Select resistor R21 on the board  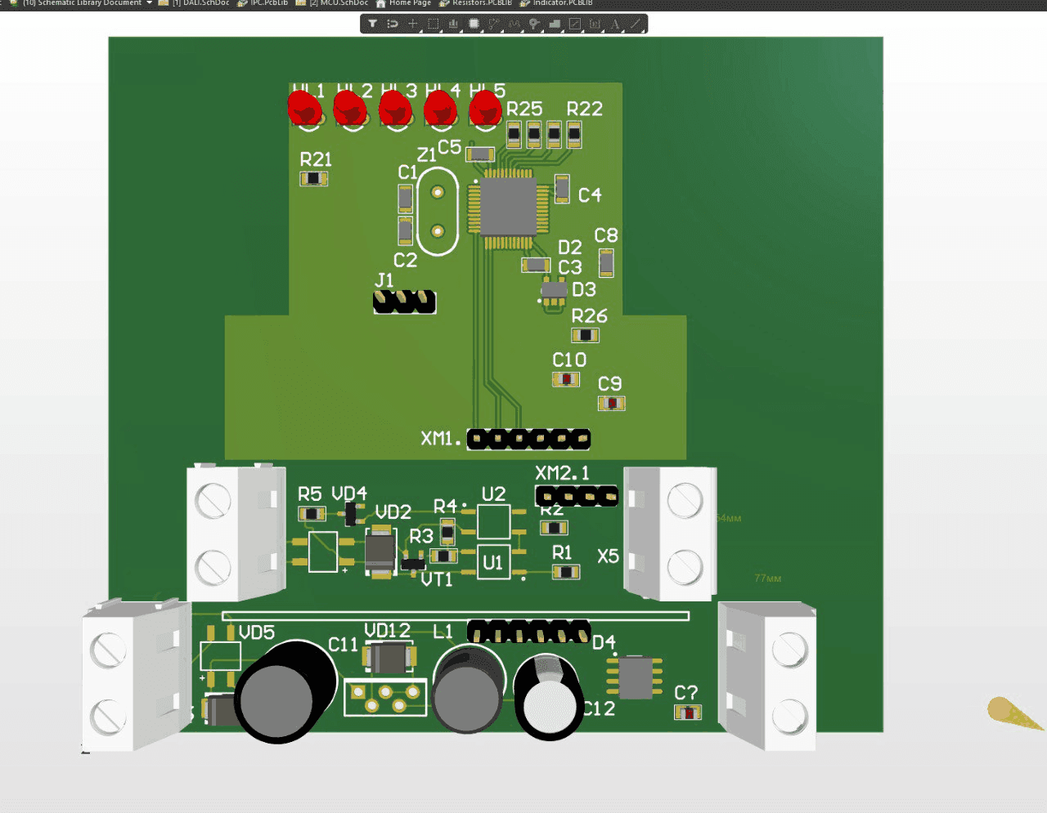[313, 178]
